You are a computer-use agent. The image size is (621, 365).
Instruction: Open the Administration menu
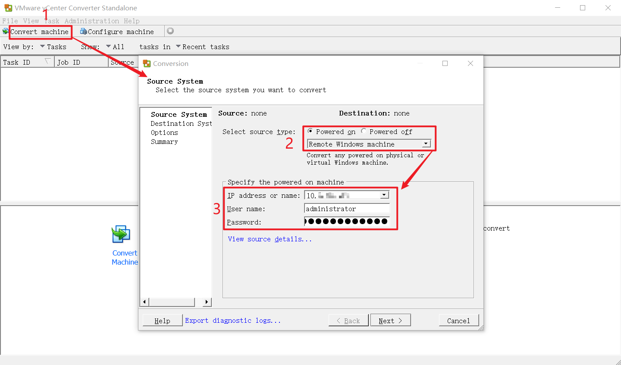coord(92,21)
